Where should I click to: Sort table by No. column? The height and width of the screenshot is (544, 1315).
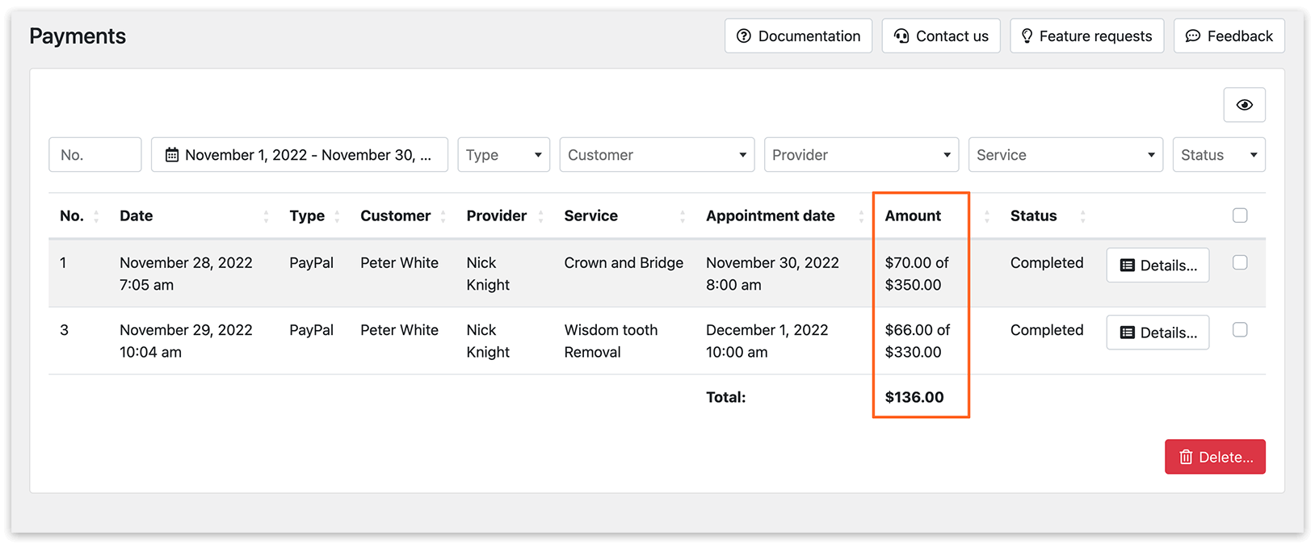point(78,216)
